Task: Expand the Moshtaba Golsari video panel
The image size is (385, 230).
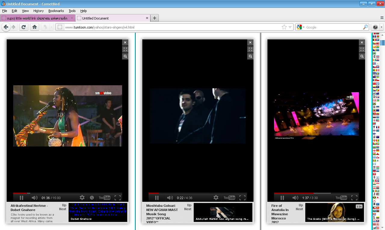Action: coord(250,49)
